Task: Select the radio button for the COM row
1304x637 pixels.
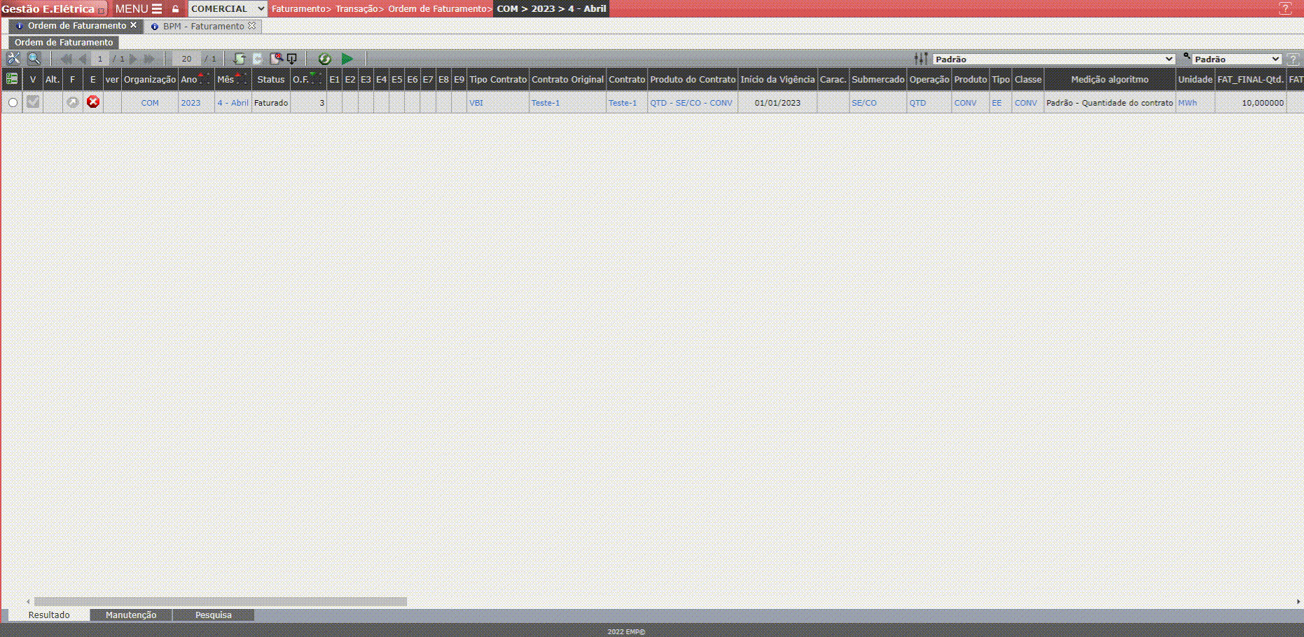Action: [13, 103]
